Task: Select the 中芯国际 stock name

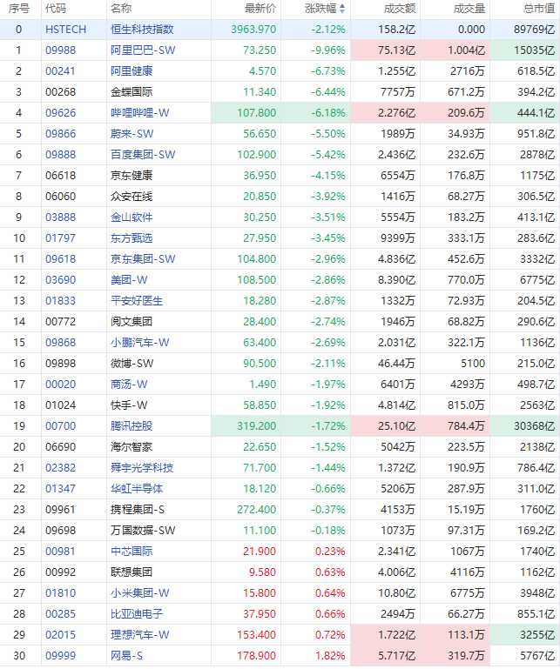Action: coord(132,552)
